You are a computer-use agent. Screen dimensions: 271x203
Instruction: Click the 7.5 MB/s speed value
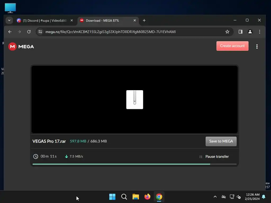pyautogui.click(x=76, y=156)
